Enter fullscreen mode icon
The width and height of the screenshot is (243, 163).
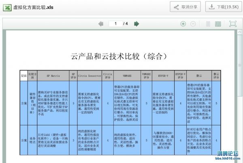(x=232, y=24)
